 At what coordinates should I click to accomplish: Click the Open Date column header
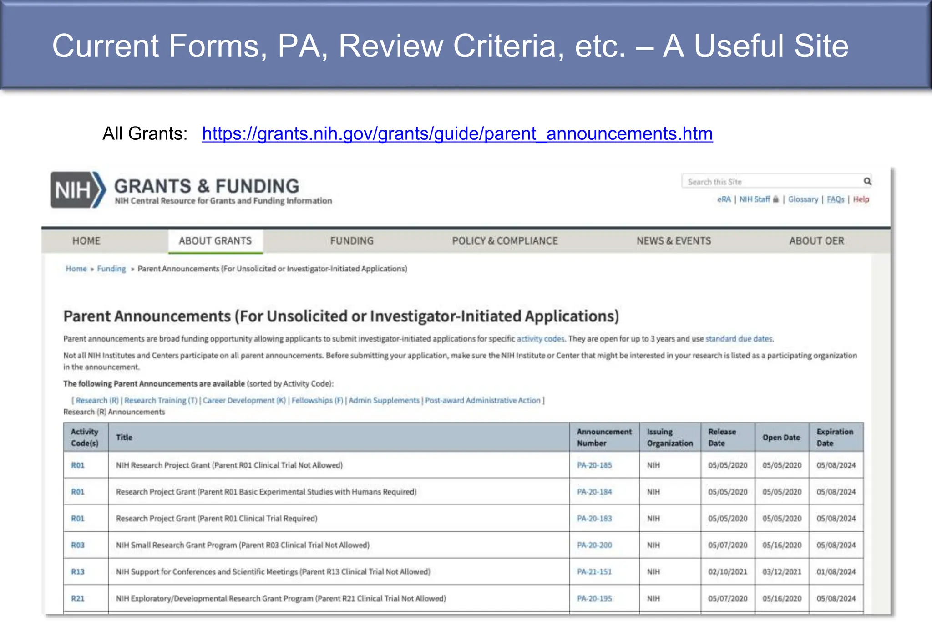pyautogui.click(x=781, y=437)
